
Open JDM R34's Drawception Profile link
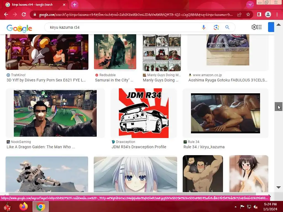click(x=139, y=147)
